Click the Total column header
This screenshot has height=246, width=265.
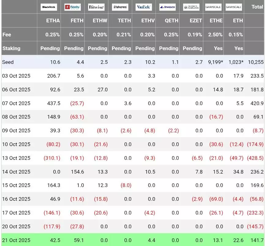[x=257, y=7]
